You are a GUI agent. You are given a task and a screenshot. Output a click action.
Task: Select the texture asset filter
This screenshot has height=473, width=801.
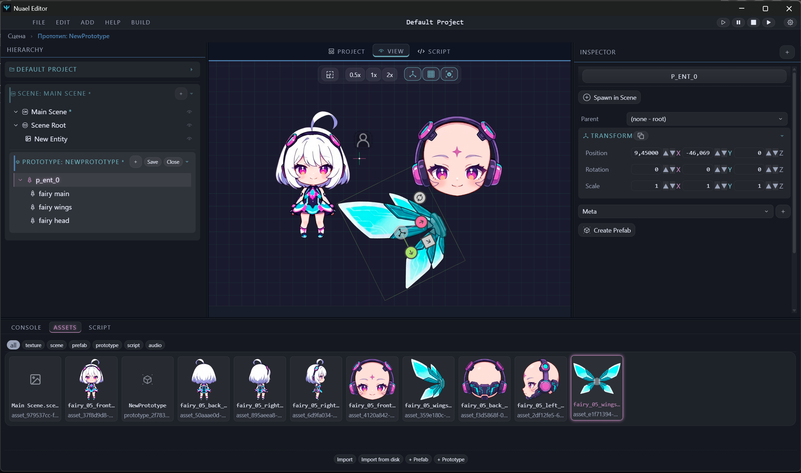tap(33, 345)
